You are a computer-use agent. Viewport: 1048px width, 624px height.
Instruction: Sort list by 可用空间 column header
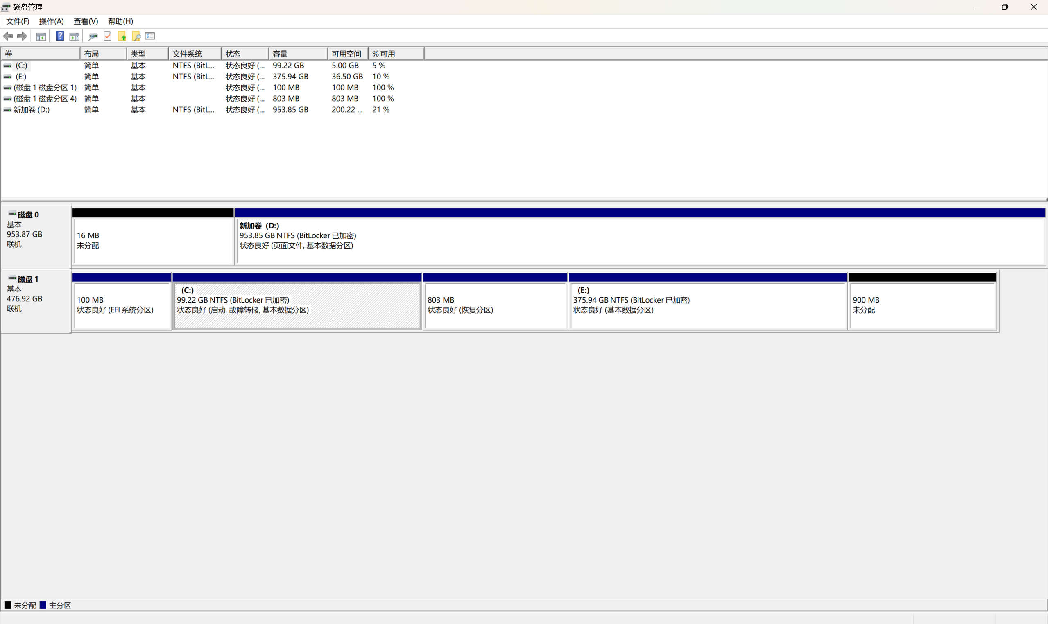coord(347,54)
